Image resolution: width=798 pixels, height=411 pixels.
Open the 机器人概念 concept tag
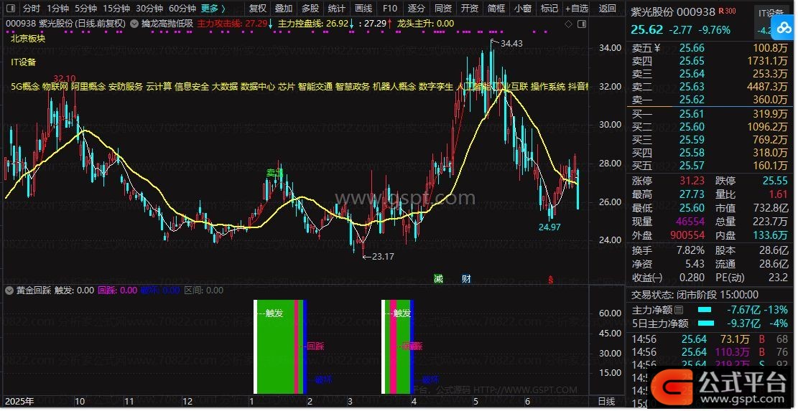point(394,86)
